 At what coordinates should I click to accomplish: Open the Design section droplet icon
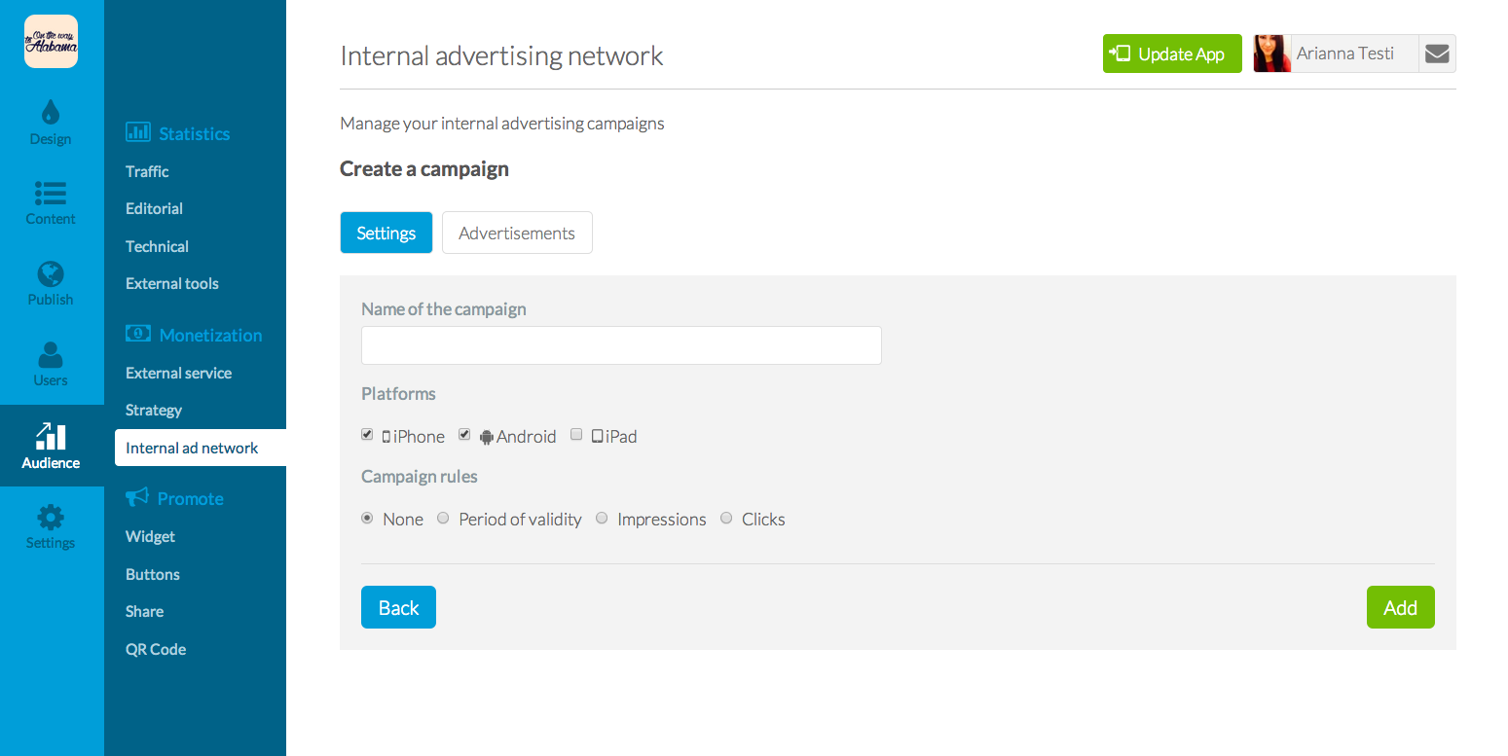pyautogui.click(x=51, y=112)
